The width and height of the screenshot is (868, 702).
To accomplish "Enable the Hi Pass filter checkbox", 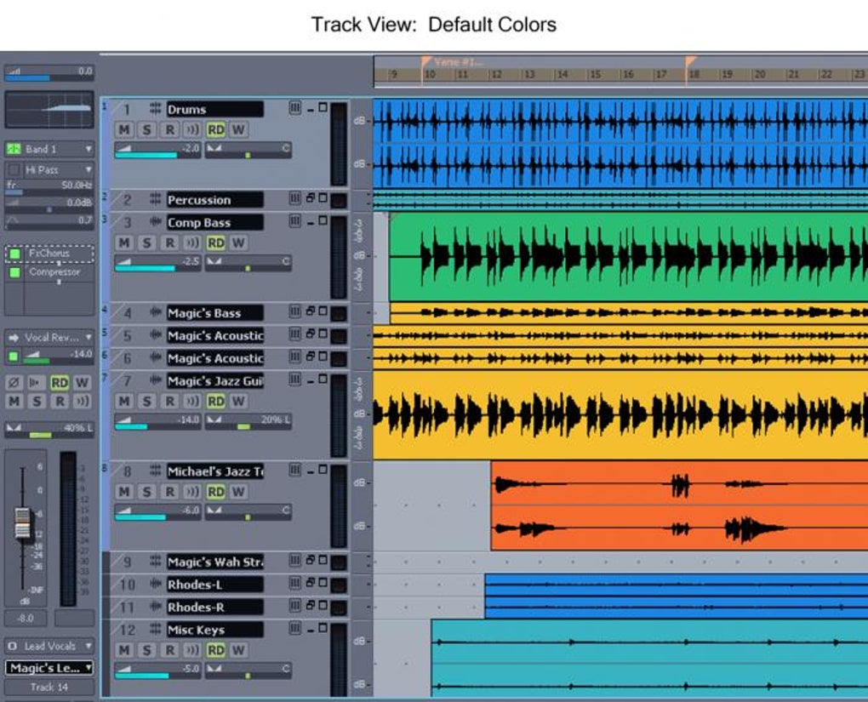I will tap(15, 170).
